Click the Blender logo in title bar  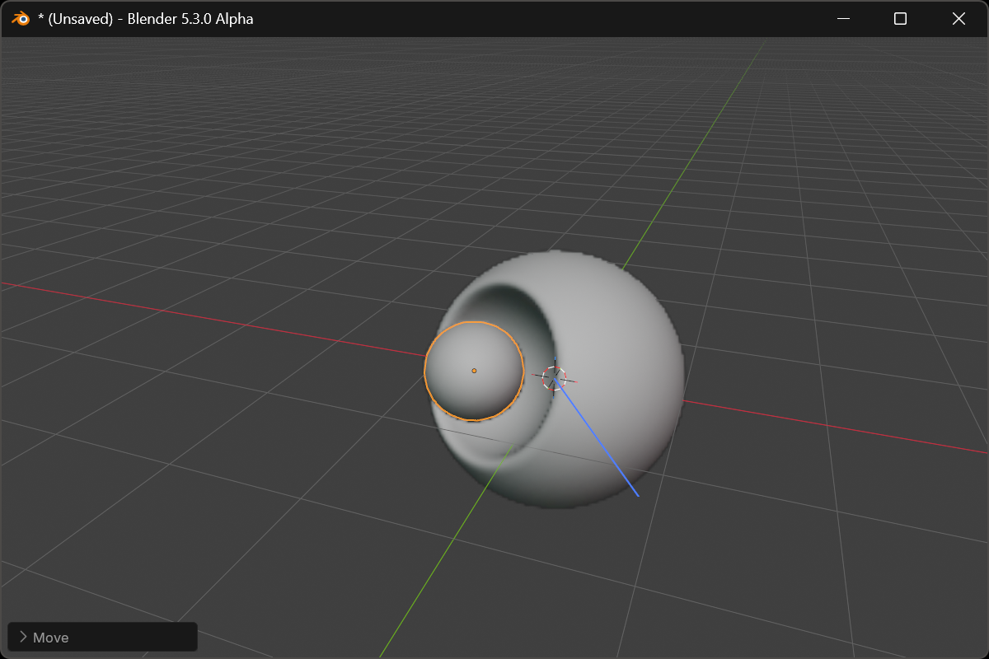point(21,18)
